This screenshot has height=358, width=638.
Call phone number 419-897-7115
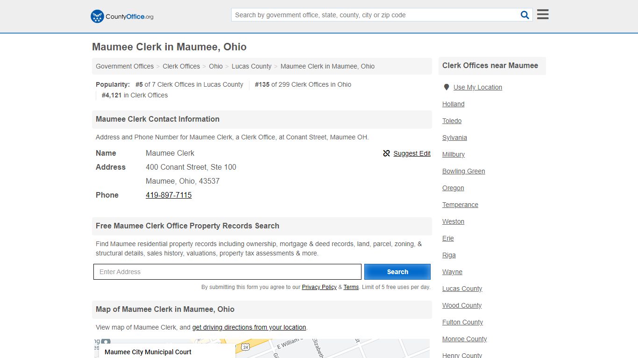pyautogui.click(x=169, y=195)
